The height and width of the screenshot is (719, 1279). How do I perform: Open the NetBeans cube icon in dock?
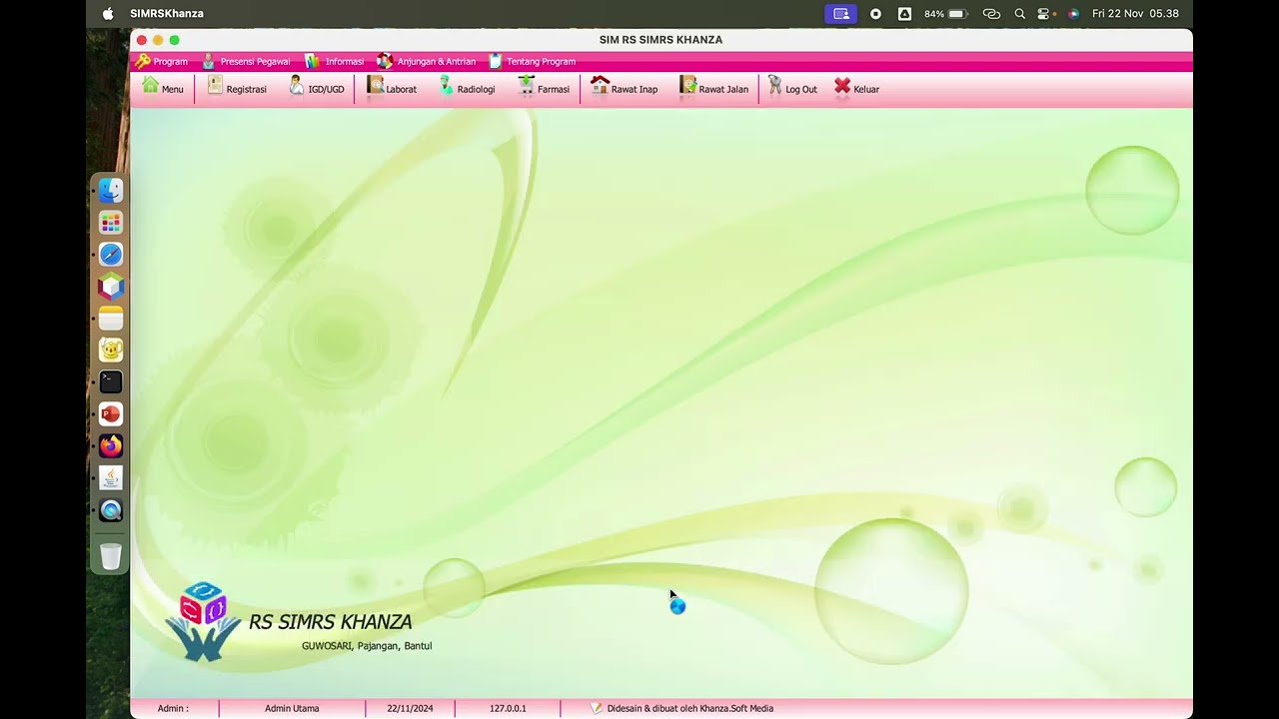(111, 287)
